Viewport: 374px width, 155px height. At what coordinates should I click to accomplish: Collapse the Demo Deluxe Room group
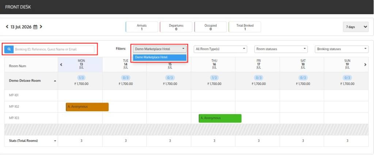coord(55,81)
